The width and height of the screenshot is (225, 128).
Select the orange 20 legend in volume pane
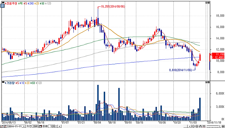click(28, 83)
